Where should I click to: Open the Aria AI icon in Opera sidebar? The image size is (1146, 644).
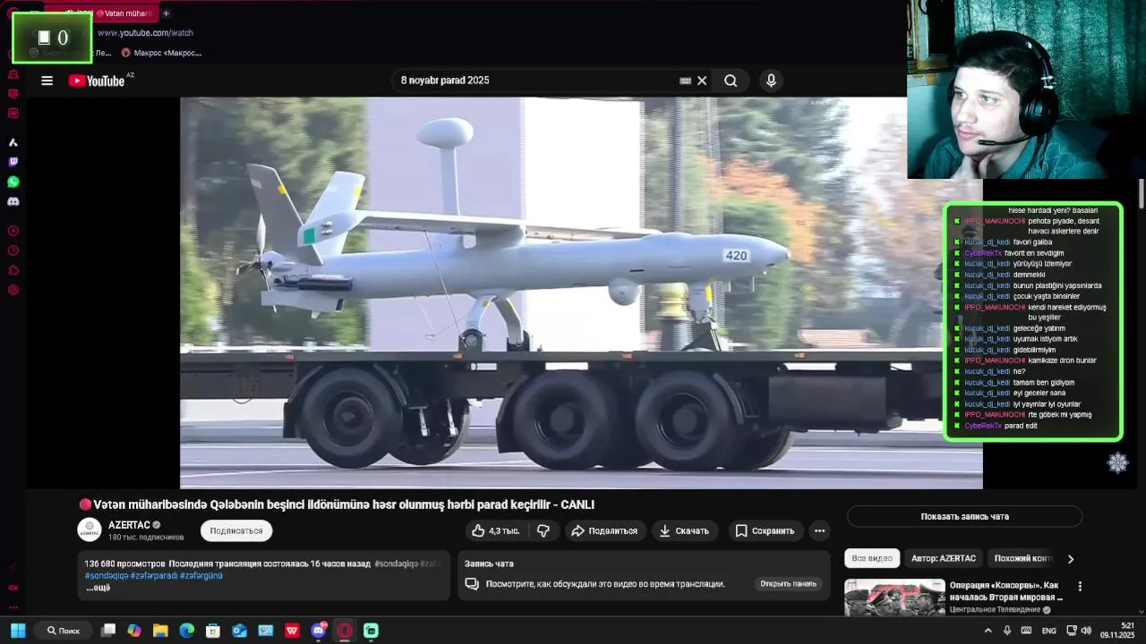[x=13, y=142]
